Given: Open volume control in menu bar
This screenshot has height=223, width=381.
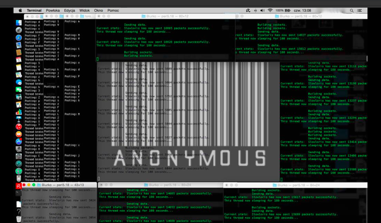Looking at the screenshot, I should point(262,11).
